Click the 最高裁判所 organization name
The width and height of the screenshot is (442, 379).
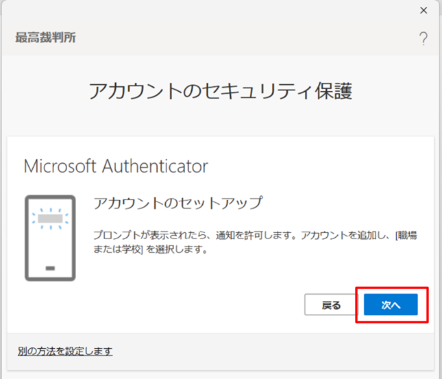(45, 38)
